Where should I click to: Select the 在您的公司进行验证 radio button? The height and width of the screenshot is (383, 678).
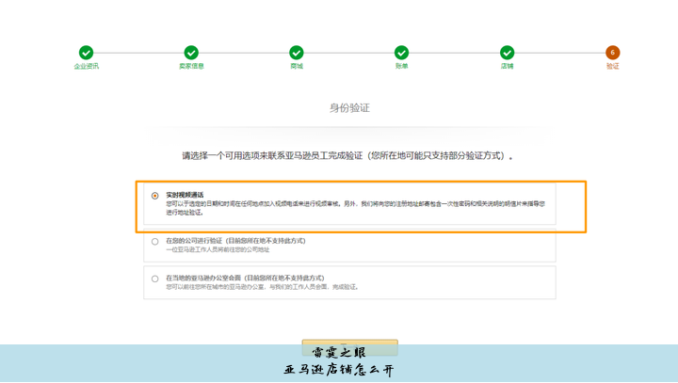click(155, 242)
